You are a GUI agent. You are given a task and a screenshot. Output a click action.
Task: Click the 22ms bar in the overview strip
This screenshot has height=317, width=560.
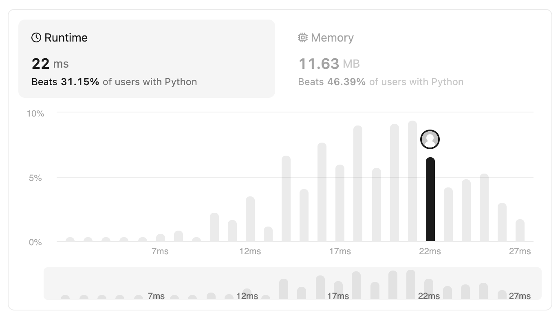[x=429, y=289]
